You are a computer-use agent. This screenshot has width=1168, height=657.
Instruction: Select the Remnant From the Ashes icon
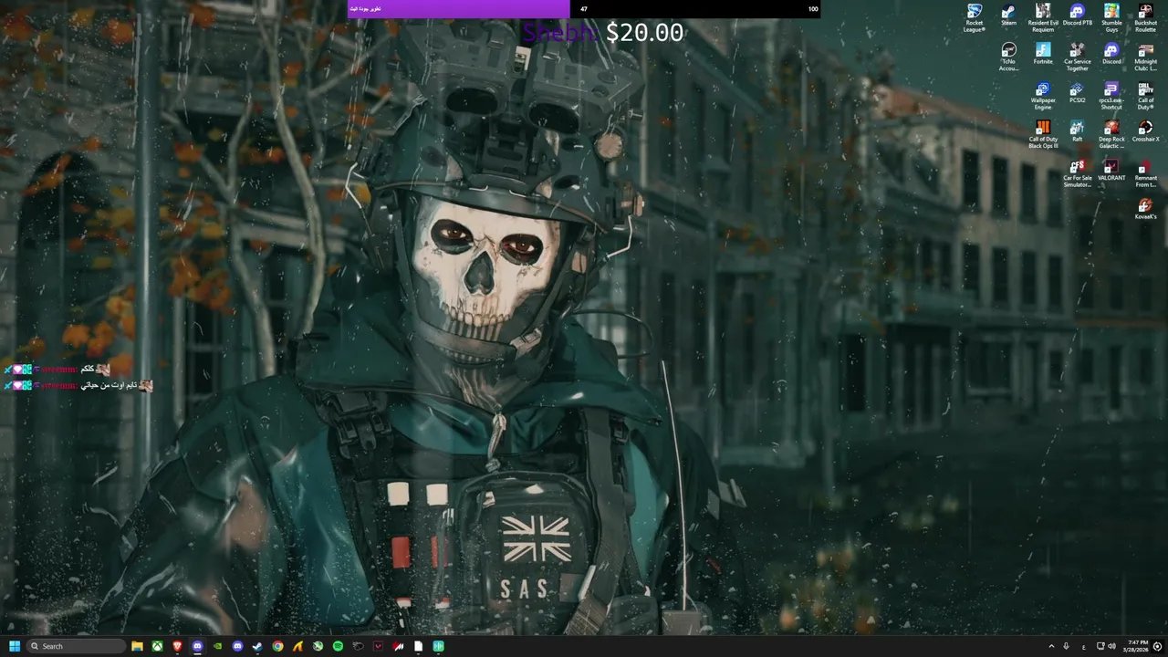[x=1145, y=173]
